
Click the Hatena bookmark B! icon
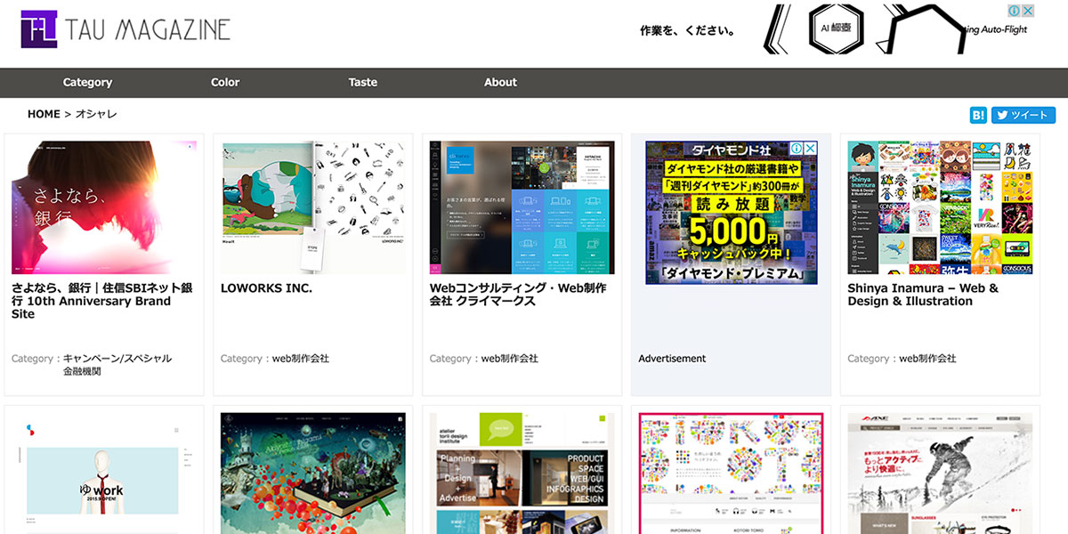[978, 115]
